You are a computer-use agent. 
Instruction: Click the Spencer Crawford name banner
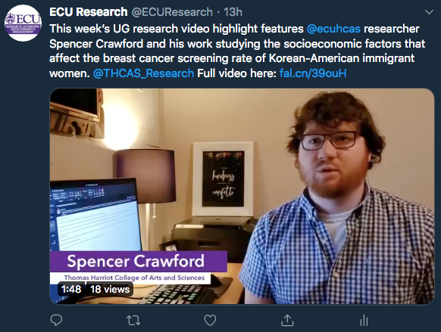pyautogui.click(x=139, y=261)
